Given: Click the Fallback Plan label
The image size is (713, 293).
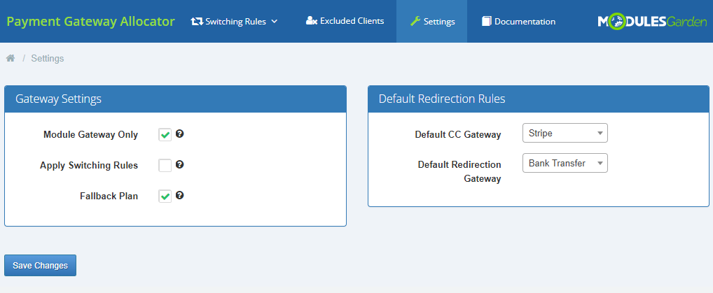Looking at the screenshot, I should click(109, 196).
